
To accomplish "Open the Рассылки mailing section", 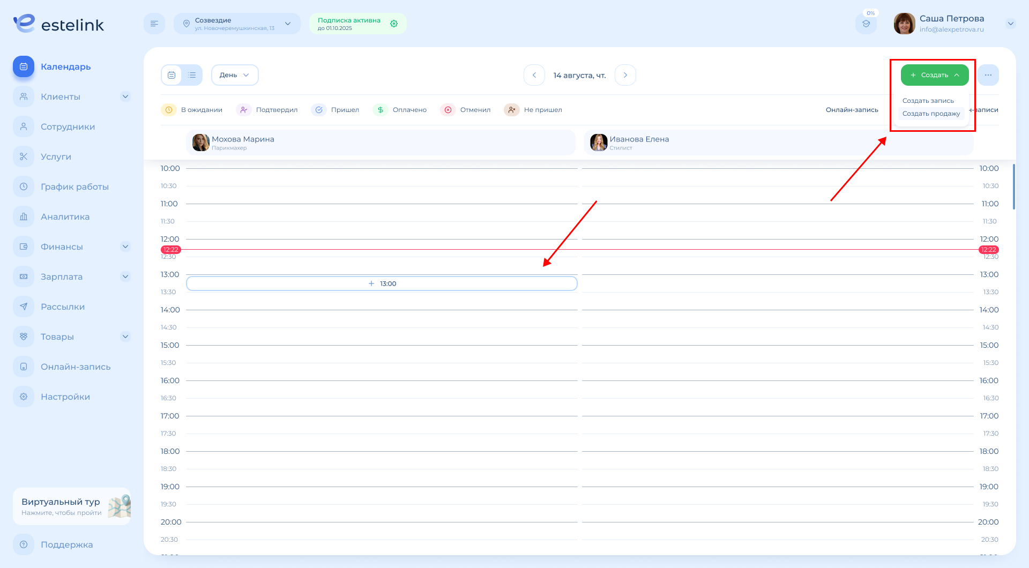I will click(x=63, y=307).
